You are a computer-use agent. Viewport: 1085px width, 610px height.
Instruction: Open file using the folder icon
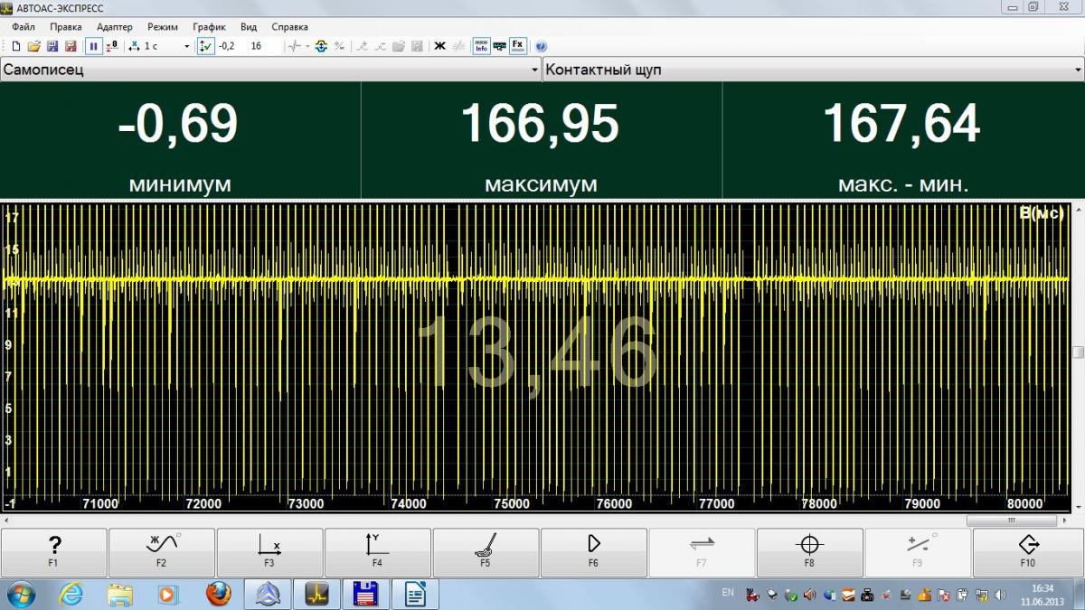[x=33, y=46]
